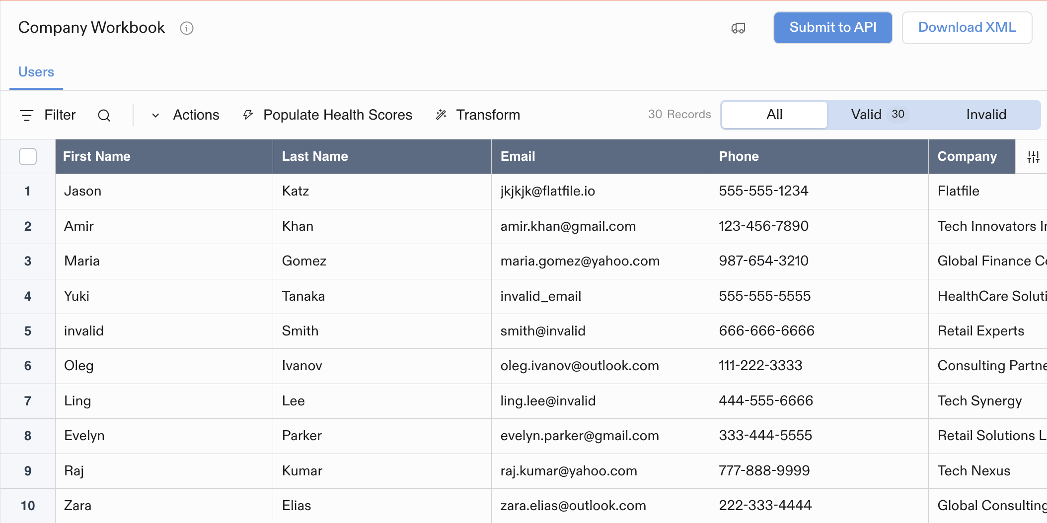
Task: Click the magic wand Transform icon
Action: (441, 115)
